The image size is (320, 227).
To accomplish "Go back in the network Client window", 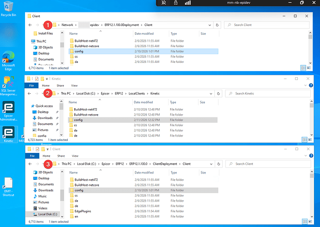I will (x=30, y=25).
